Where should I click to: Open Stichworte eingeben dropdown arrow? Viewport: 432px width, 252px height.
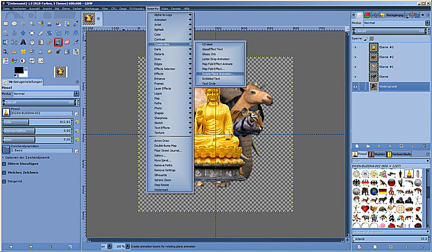428,231
